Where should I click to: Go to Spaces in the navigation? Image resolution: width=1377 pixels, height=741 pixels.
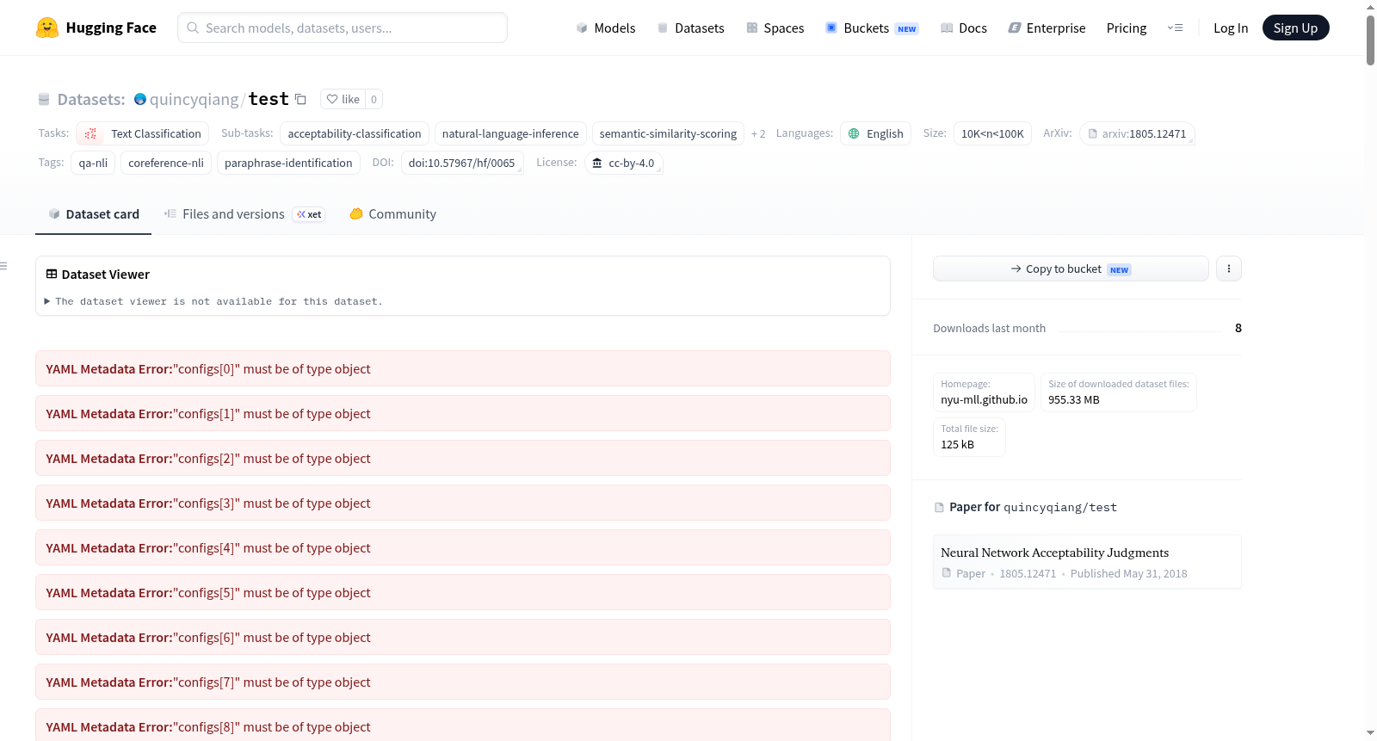[x=775, y=28]
